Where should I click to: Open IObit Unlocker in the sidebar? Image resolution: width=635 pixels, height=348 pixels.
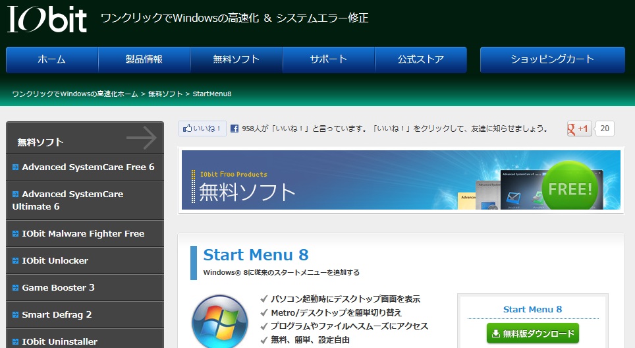(85, 260)
